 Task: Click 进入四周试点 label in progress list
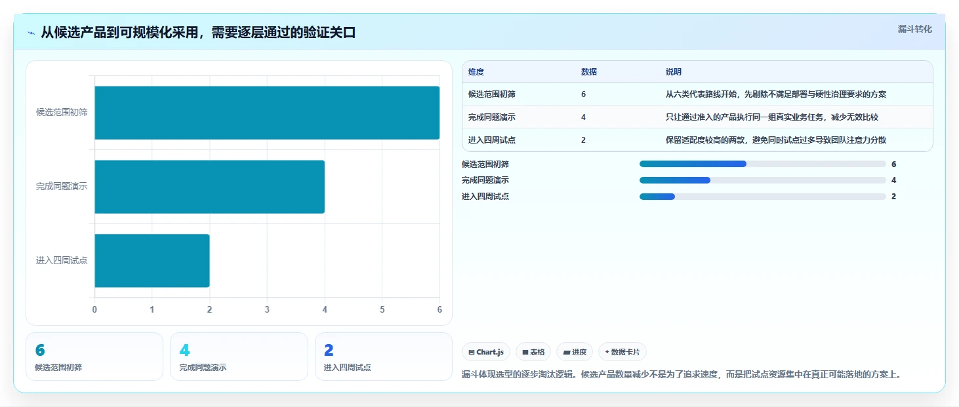click(x=485, y=197)
